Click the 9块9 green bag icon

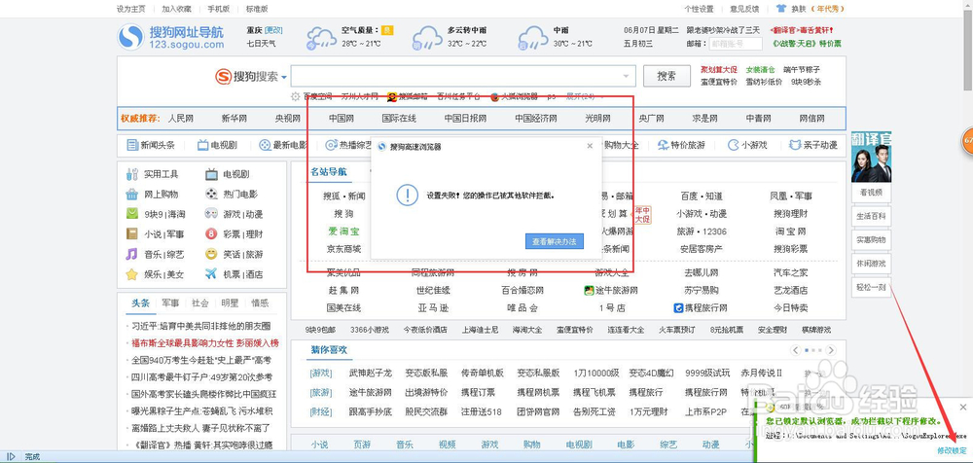tap(131, 214)
